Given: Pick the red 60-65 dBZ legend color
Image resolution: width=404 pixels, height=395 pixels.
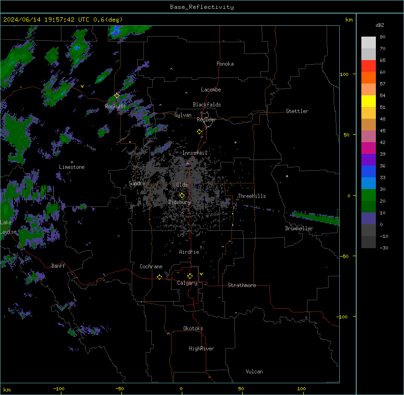Looking at the screenshot, I should tap(368, 66).
